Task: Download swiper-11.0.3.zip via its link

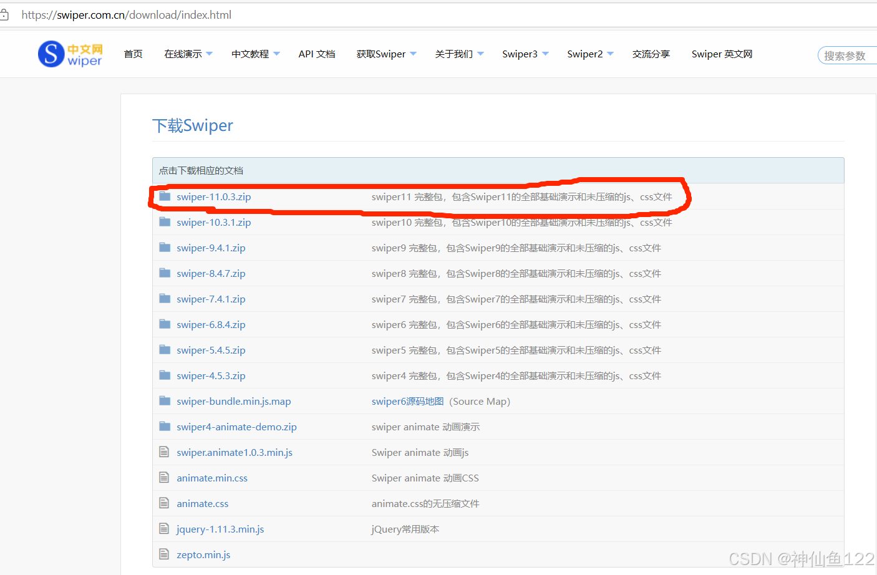Action: (x=213, y=196)
